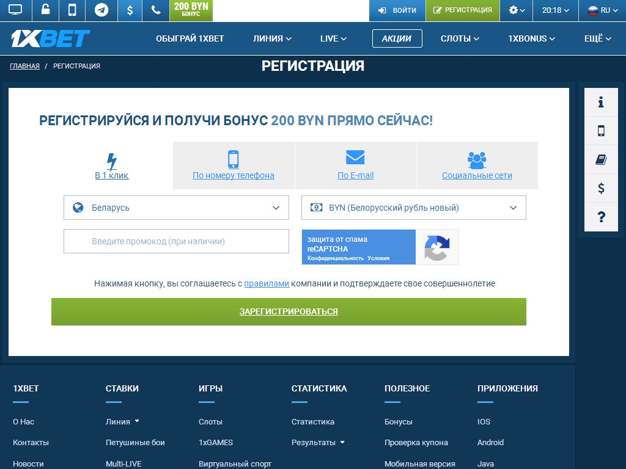Click the ВОЙТИ login button
626x469 pixels.
point(397,10)
